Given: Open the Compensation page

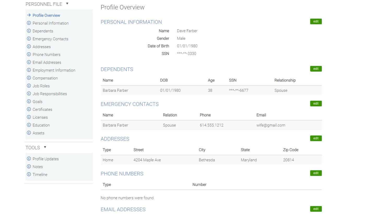Looking at the screenshot, I should 45,78.
